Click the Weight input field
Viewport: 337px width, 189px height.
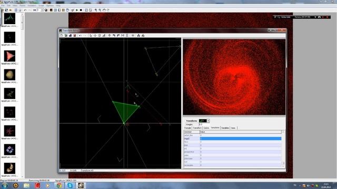click(x=204, y=124)
